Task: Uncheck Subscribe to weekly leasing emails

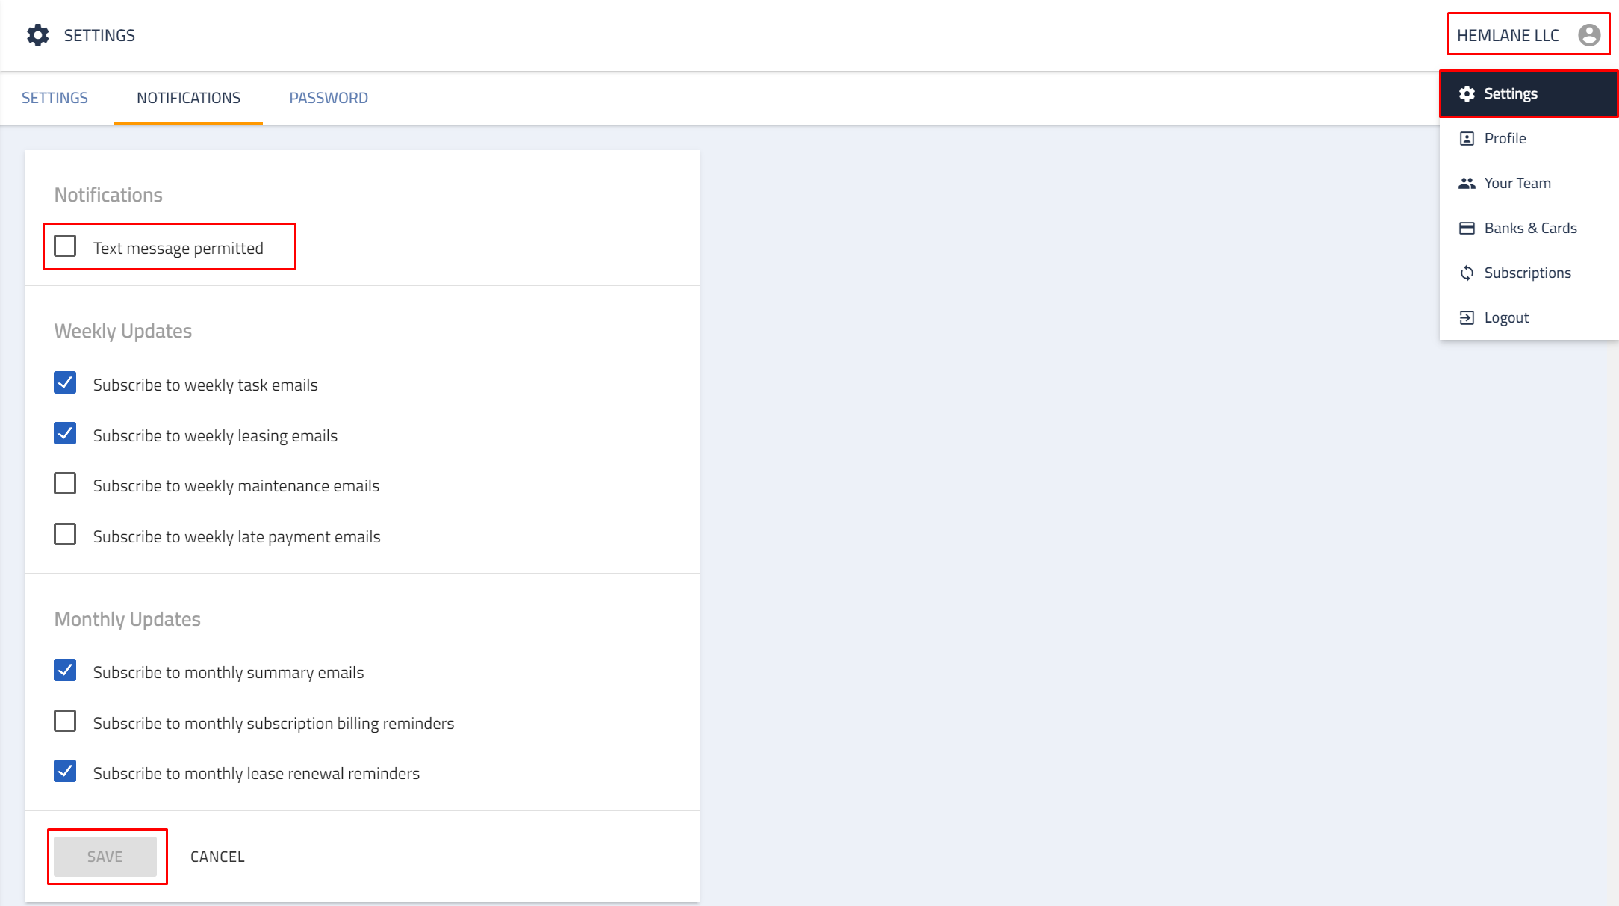Action: coord(65,433)
